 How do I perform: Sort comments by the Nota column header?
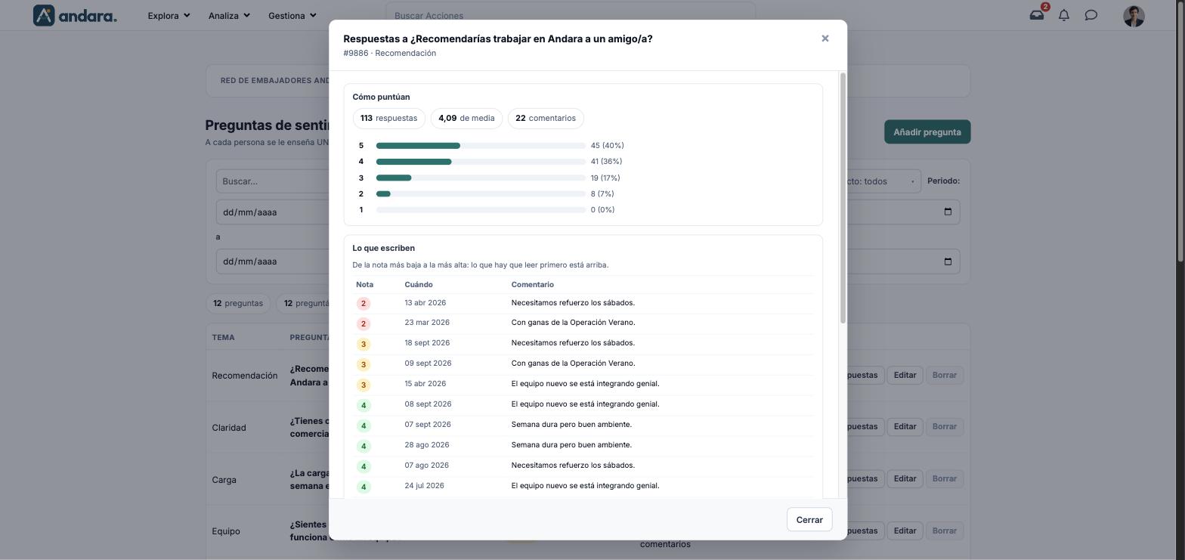(x=364, y=285)
